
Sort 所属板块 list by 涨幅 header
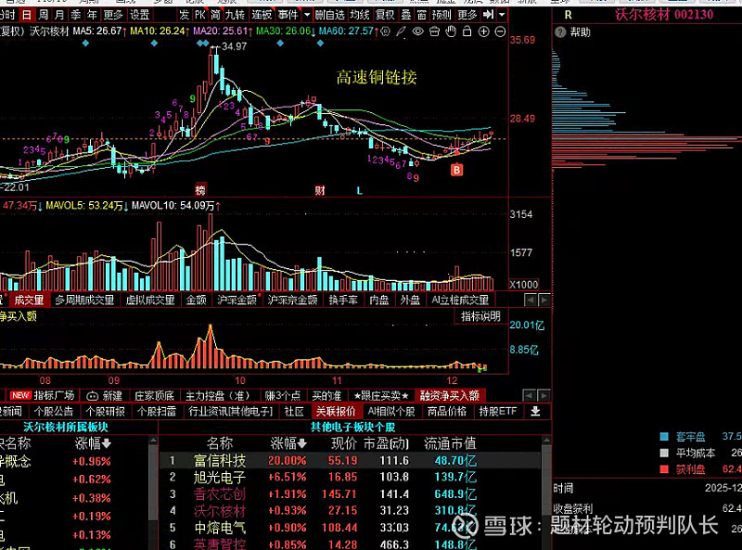(93, 443)
